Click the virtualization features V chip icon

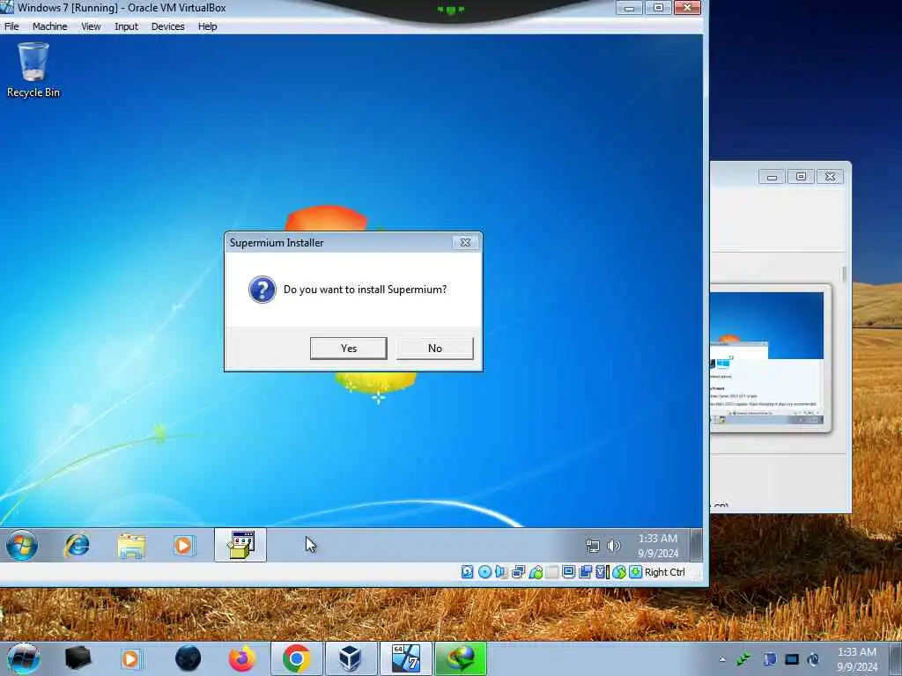pos(602,572)
